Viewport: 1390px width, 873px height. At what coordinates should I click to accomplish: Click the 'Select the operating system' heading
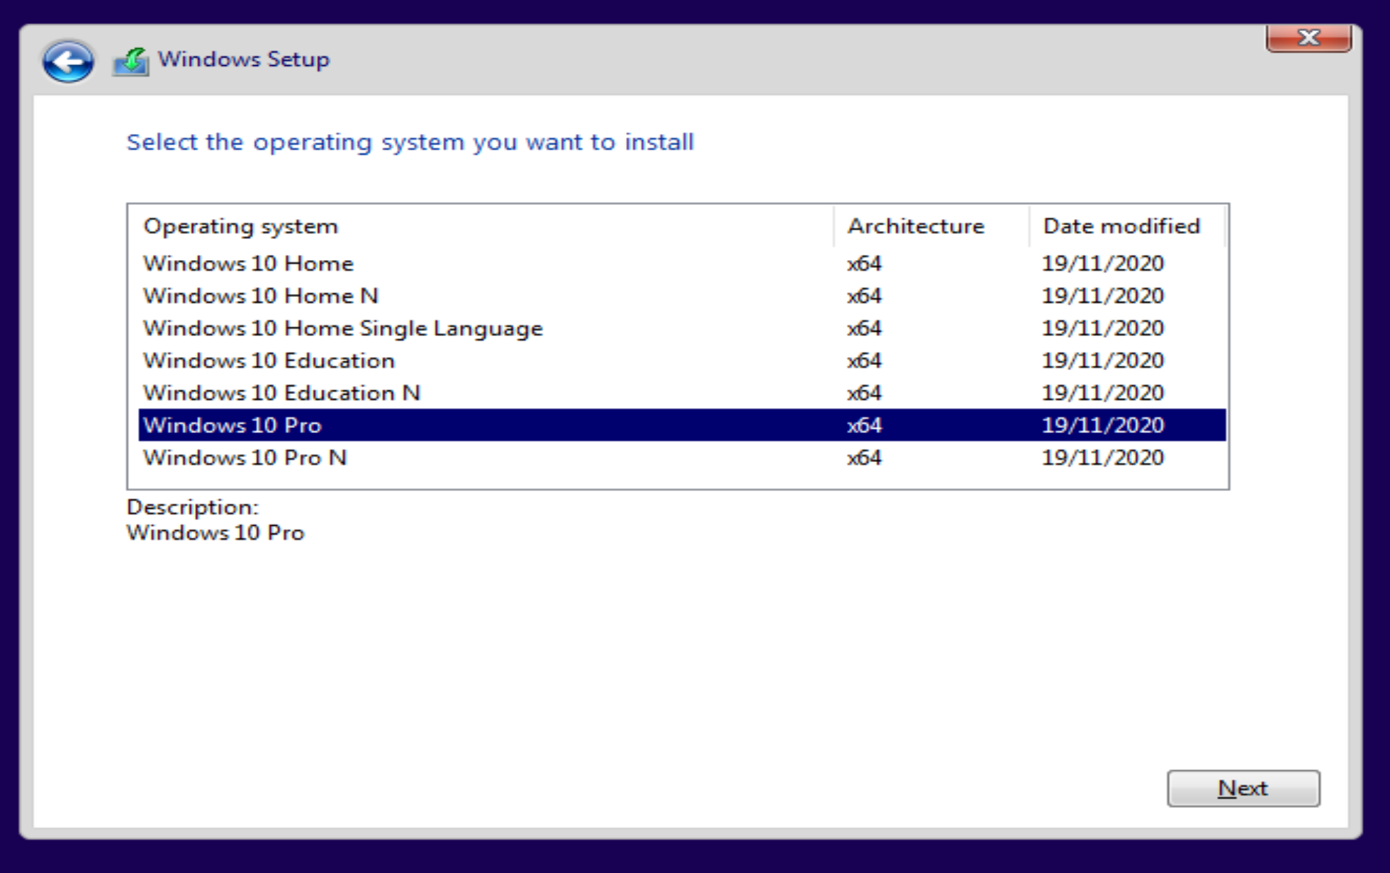[410, 142]
